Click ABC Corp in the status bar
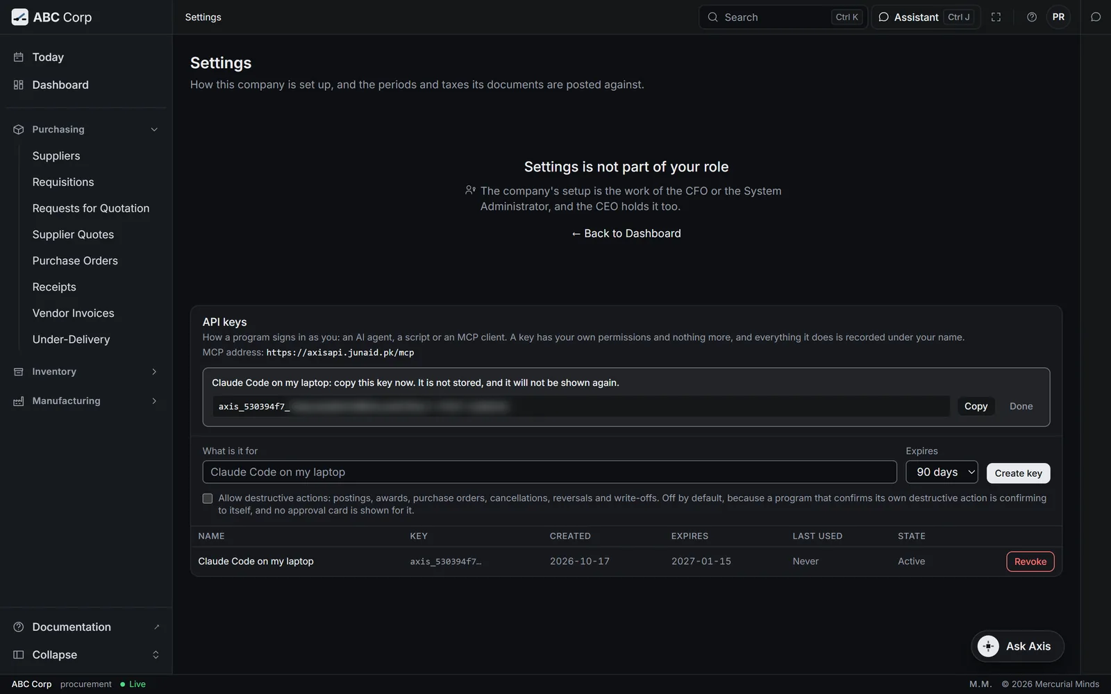The height and width of the screenshot is (694, 1111). [31, 684]
